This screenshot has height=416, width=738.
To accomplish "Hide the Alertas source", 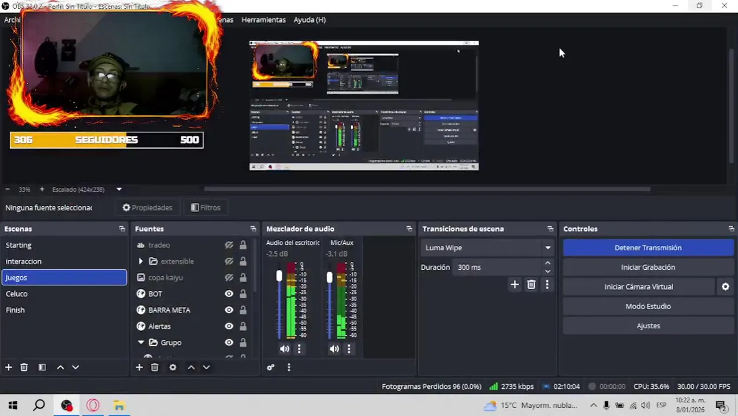I will click(229, 326).
